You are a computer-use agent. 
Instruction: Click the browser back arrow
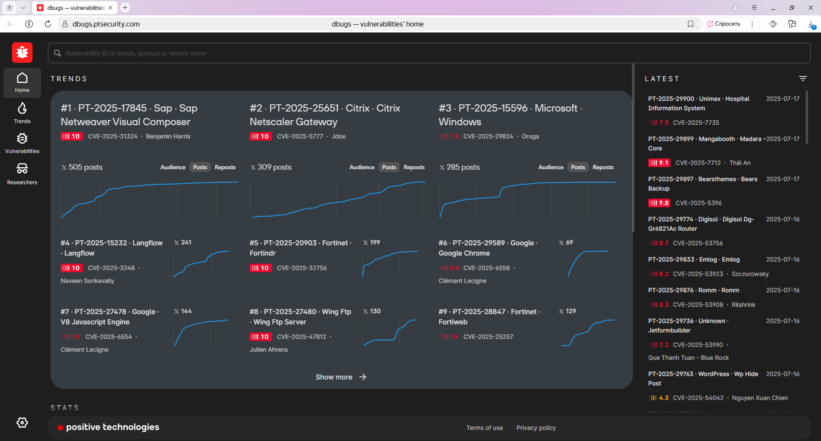(10, 24)
